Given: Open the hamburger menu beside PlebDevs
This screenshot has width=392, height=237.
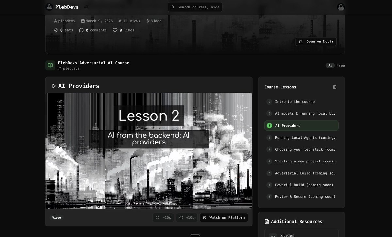Looking at the screenshot, I should (86, 7).
